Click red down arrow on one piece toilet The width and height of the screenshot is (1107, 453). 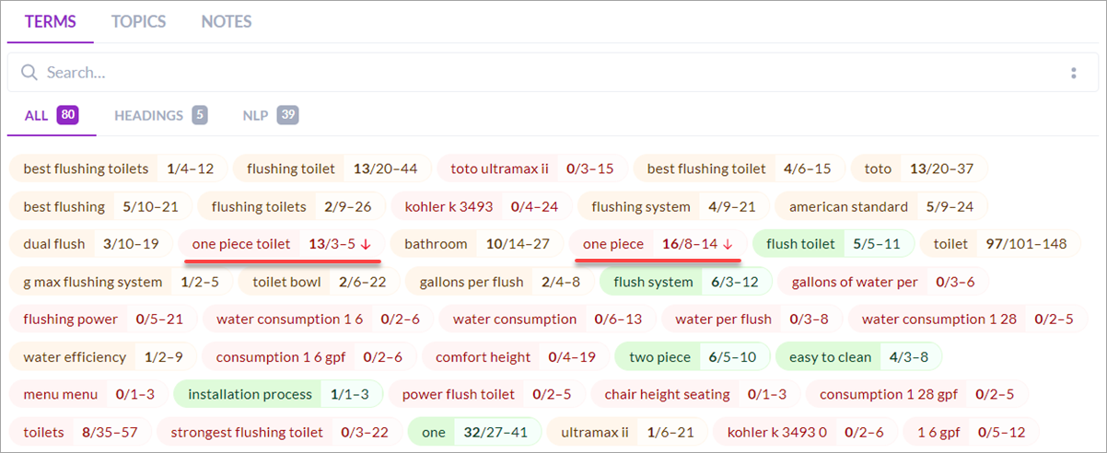(x=366, y=245)
